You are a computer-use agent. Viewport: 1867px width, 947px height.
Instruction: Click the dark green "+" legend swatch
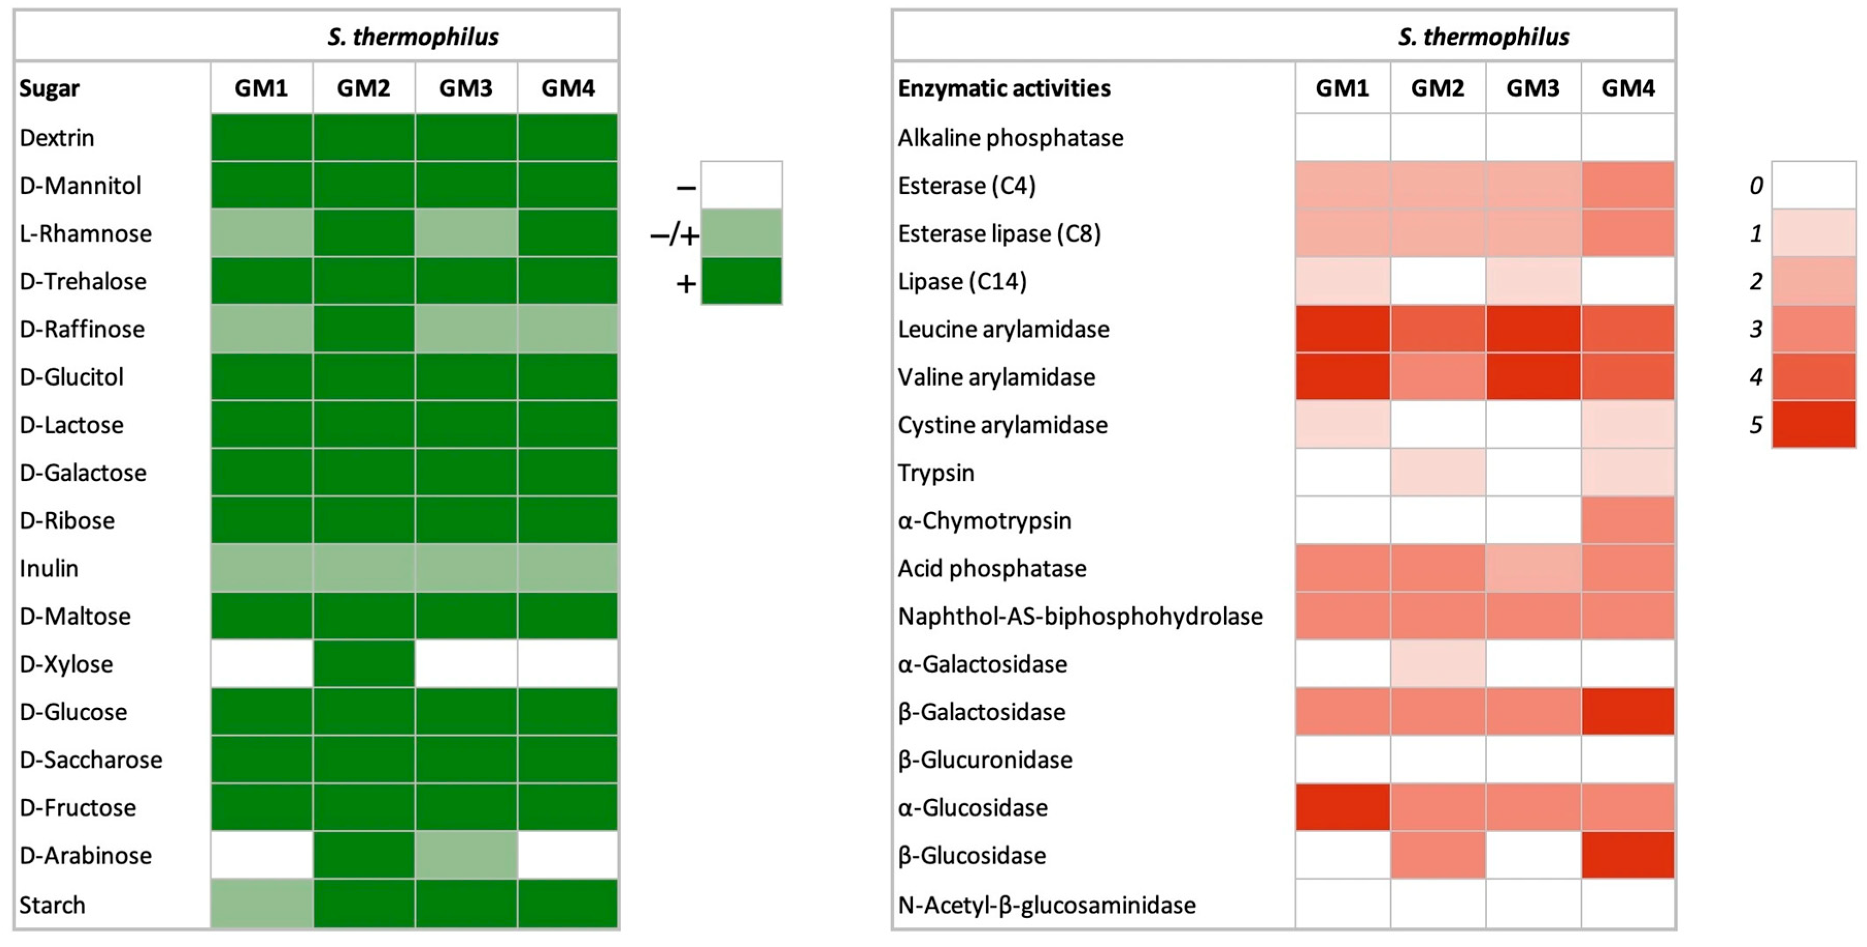(x=741, y=281)
